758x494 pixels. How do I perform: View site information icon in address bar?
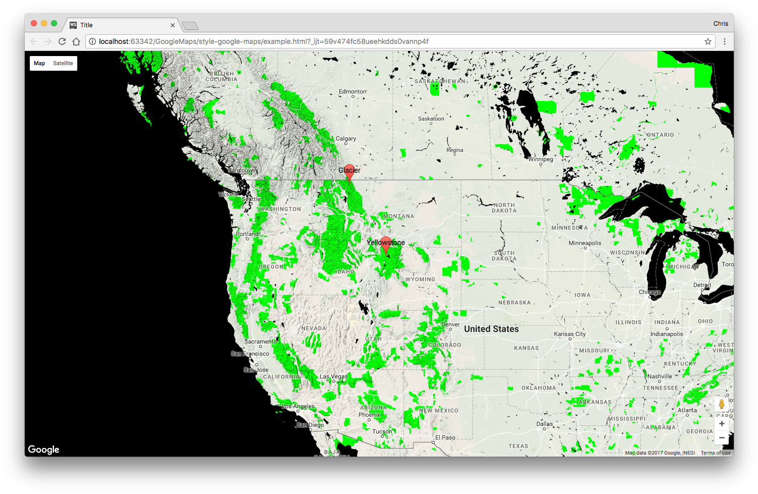tap(92, 41)
